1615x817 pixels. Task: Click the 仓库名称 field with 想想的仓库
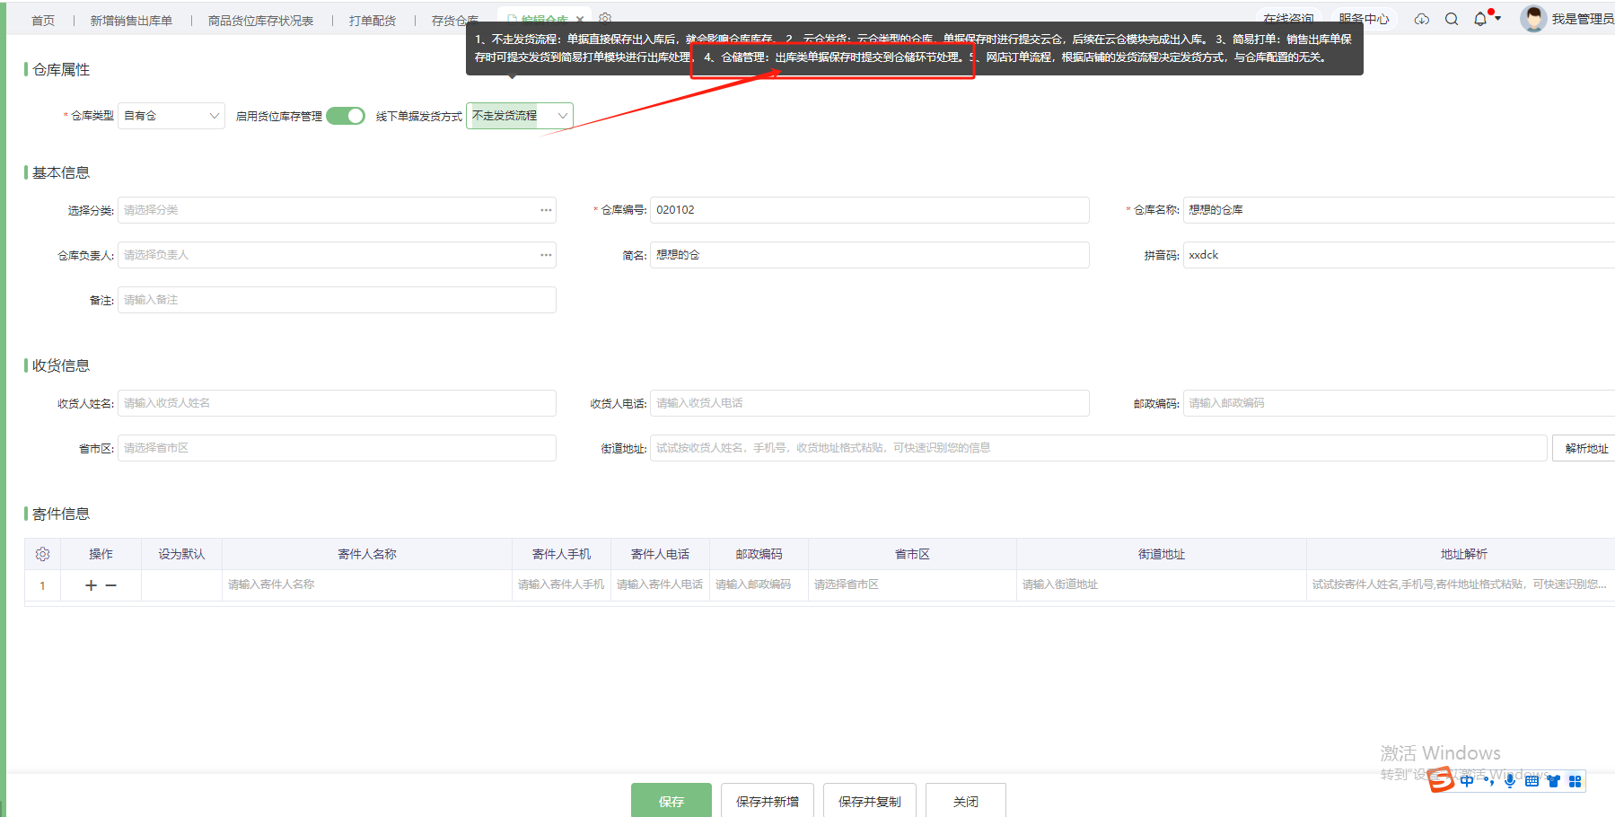1399,210
